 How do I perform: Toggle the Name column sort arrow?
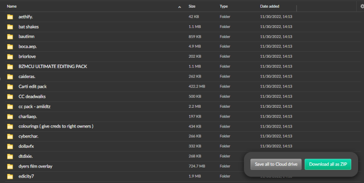(179, 7)
